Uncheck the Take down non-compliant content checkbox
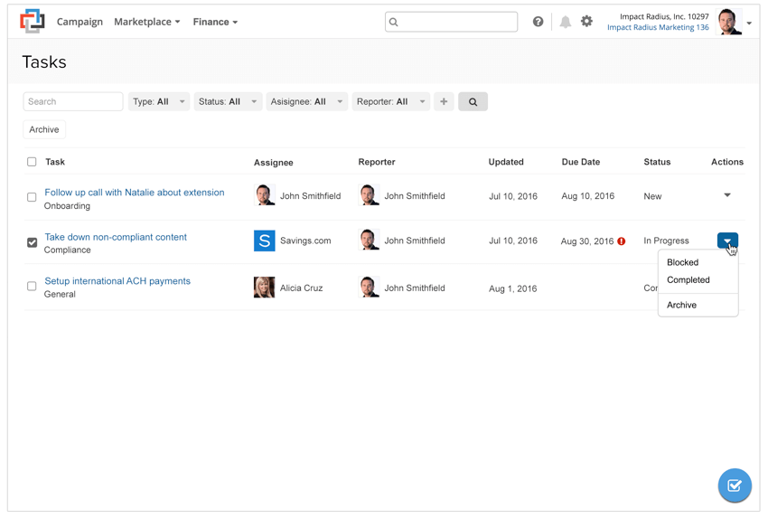Viewport: 768px width, 519px height. 32,242
